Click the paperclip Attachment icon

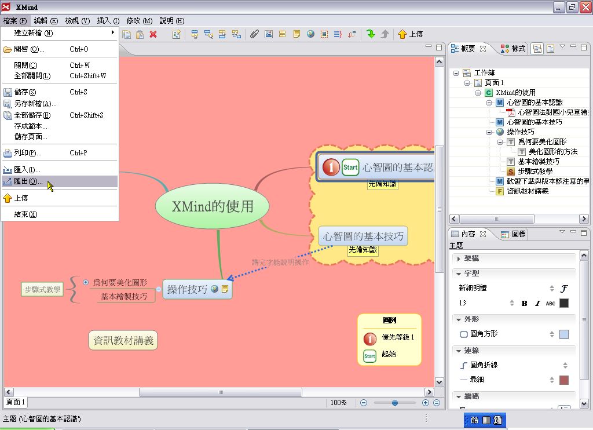click(255, 34)
